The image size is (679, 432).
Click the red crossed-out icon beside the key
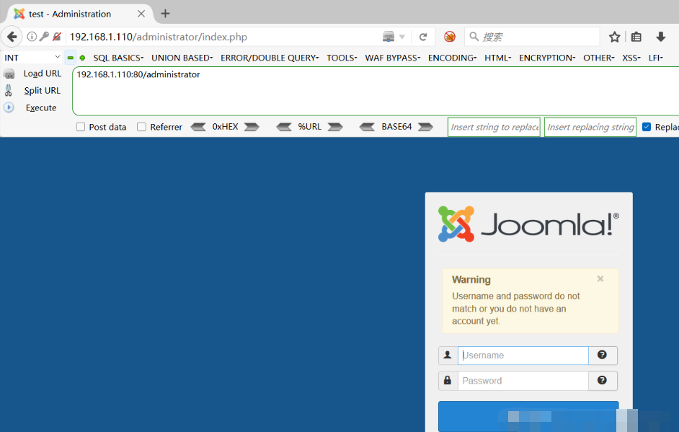click(57, 37)
